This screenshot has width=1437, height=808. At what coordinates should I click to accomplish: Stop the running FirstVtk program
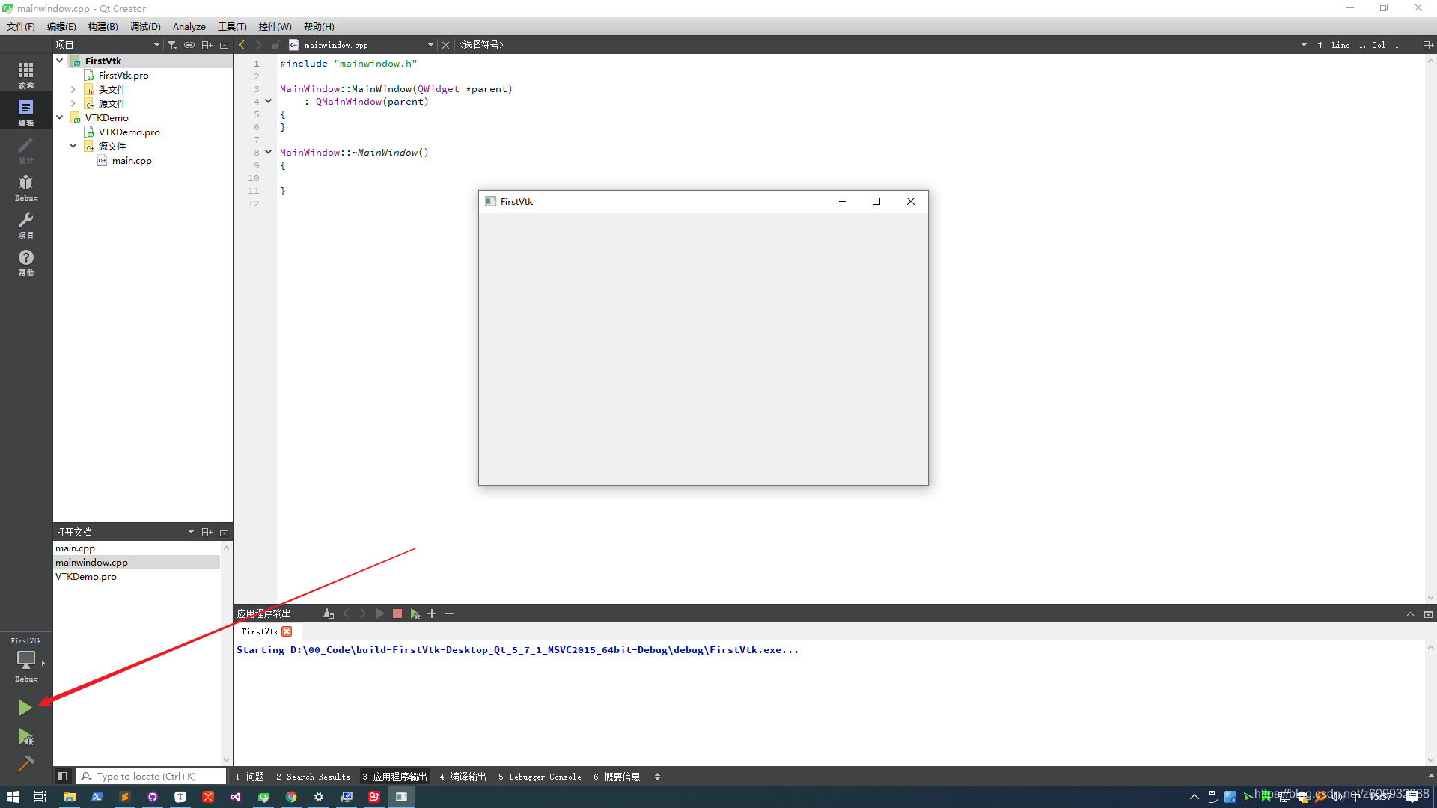click(397, 613)
